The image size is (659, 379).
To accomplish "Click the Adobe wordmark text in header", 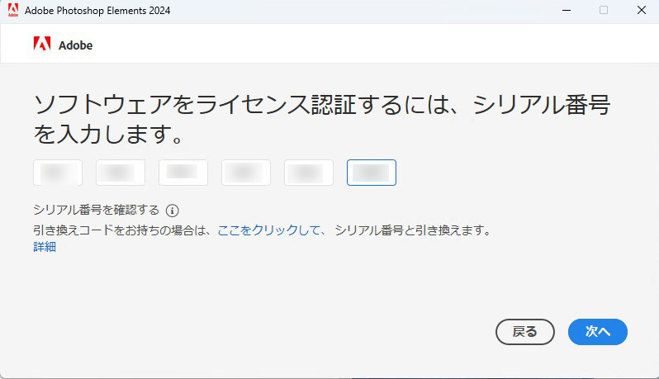I will [x=76, y=45].
